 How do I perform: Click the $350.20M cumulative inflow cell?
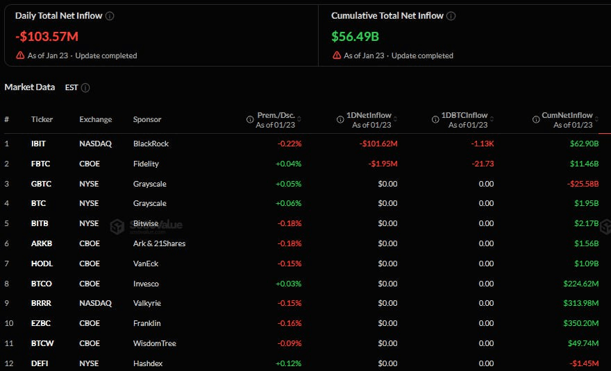pyautogui.click(x=581, y=323)
